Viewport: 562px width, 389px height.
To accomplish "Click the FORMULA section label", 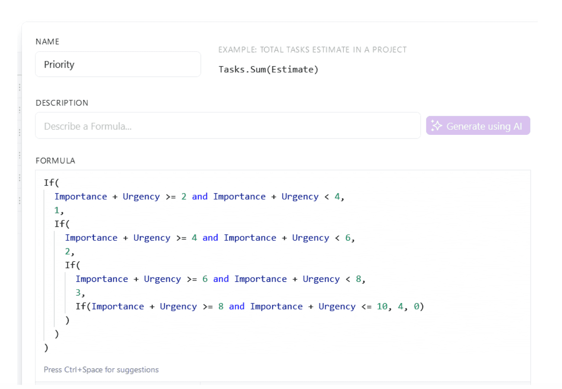I will point(55,161).
